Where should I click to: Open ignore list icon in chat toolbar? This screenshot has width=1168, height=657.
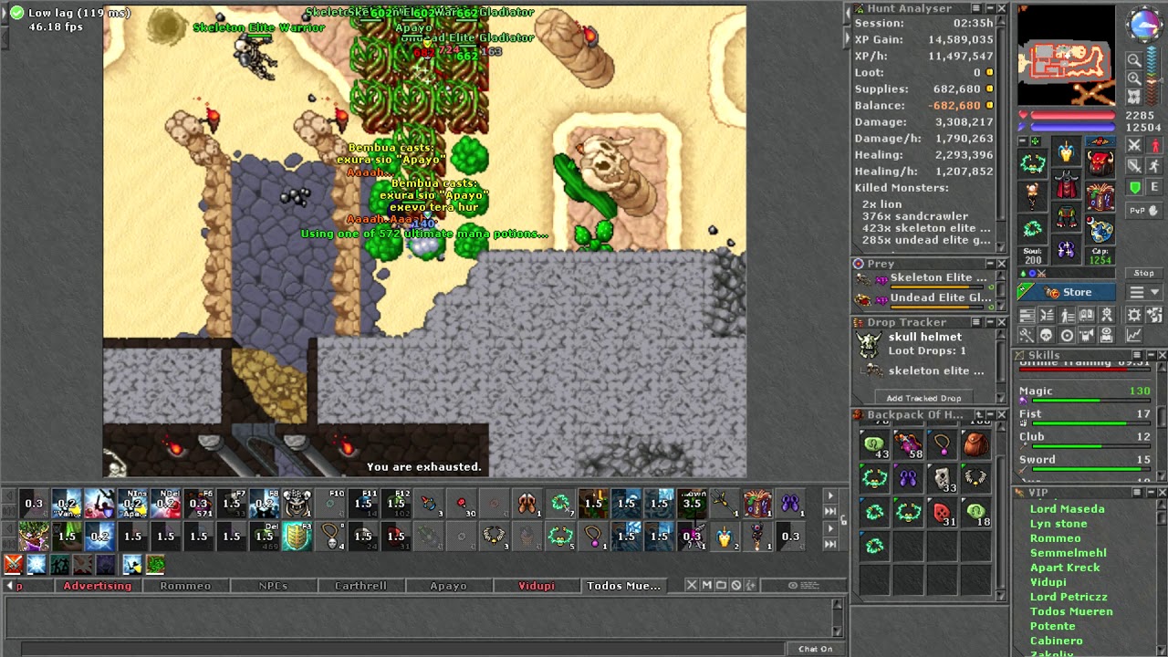point(735,586)
